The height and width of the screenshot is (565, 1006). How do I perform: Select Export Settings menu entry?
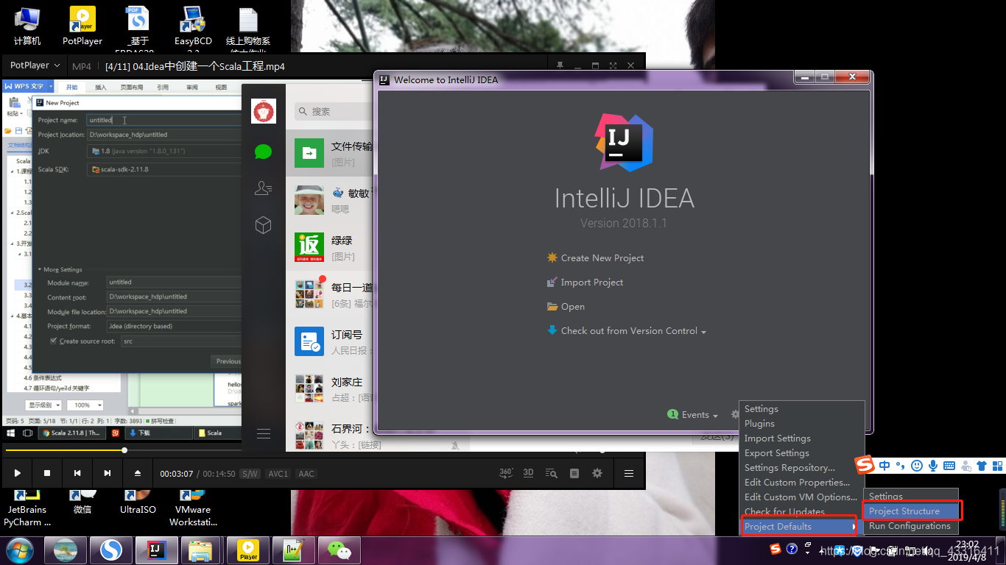[x=776, y=453]
